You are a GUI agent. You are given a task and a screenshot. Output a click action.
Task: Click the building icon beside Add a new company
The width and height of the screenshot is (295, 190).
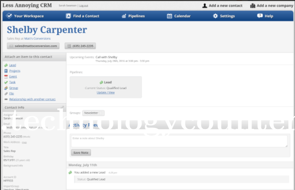click(x=252, y=6)
